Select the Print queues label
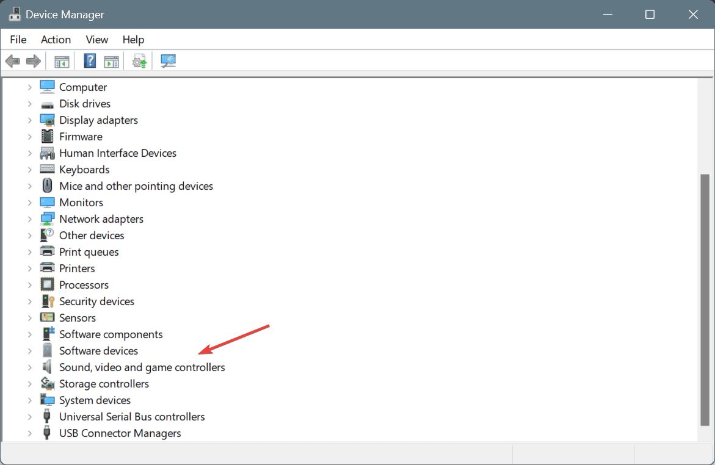 (89, 252)
